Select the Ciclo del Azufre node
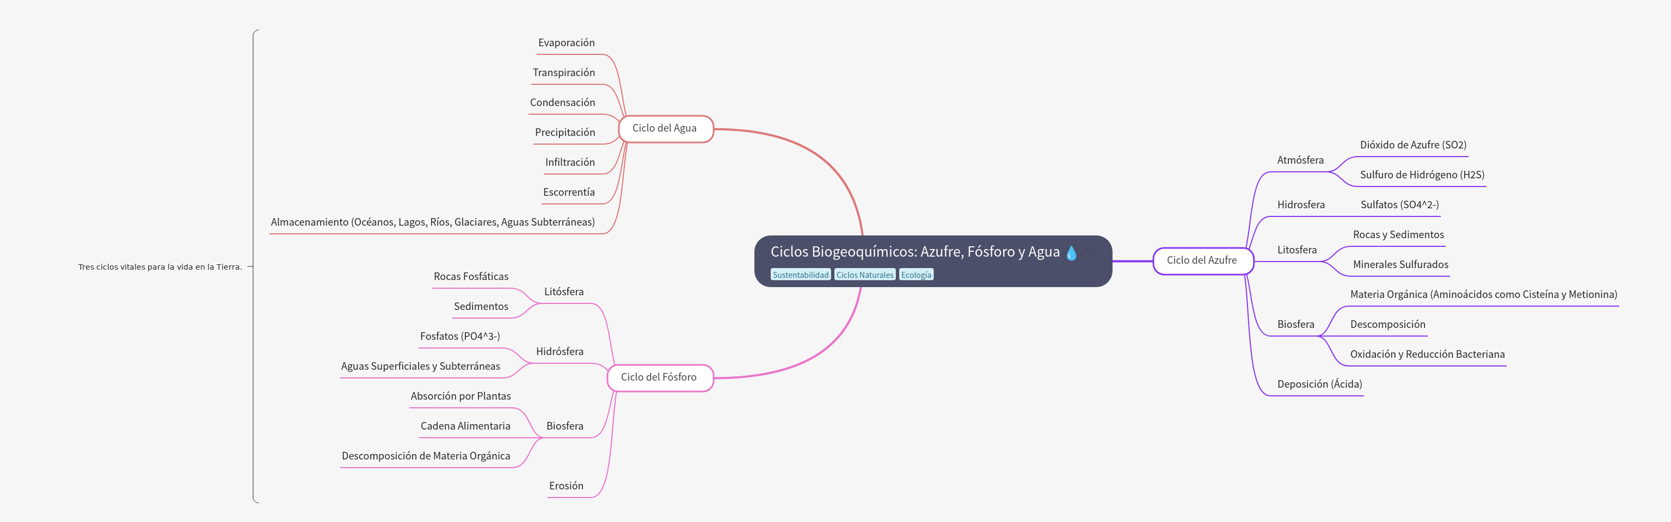The image size is (1671, 522). 1201,260
